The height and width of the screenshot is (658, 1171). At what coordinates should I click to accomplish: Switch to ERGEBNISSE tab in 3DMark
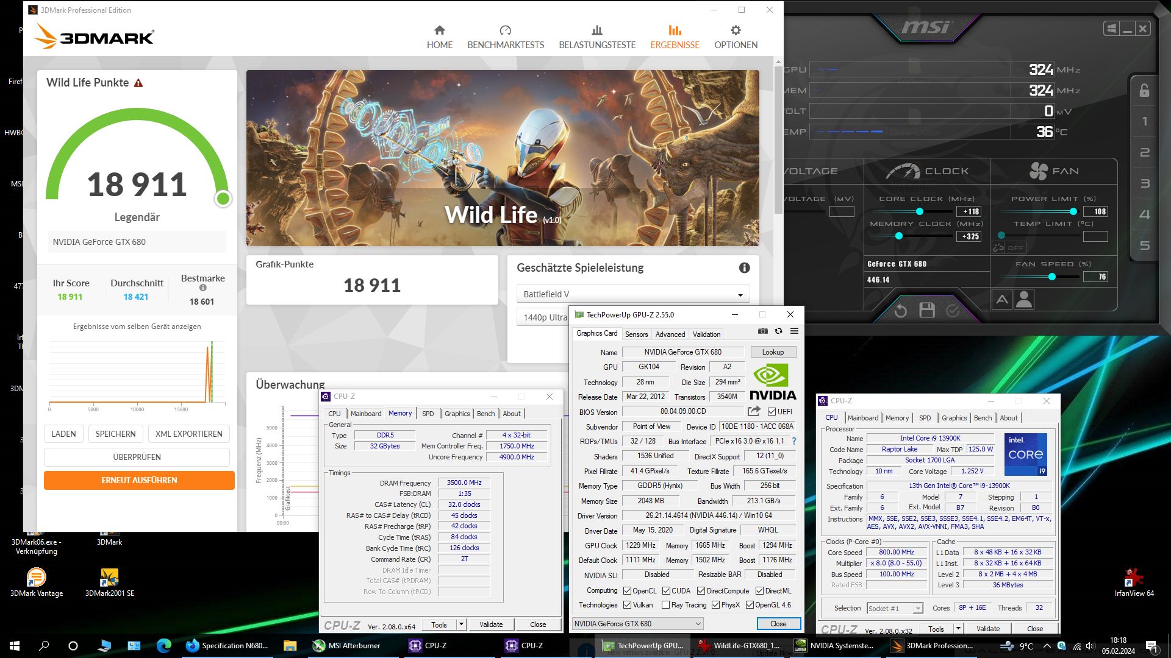click(675, 37)
